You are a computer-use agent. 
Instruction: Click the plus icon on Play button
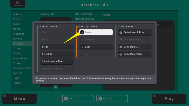(x=154, y=96)
